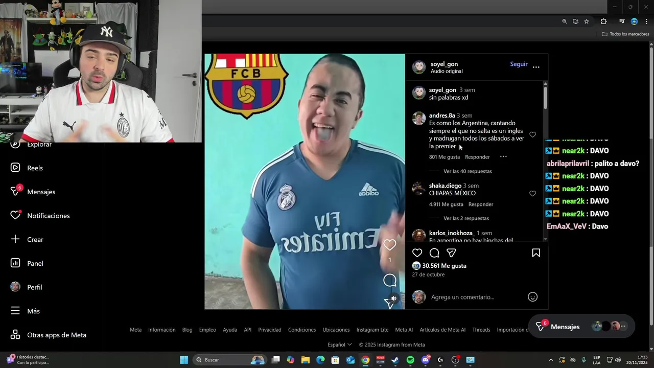Expand Ver las 2 respuestas
The width and height of the screenshot is (654, 368).
466,218
